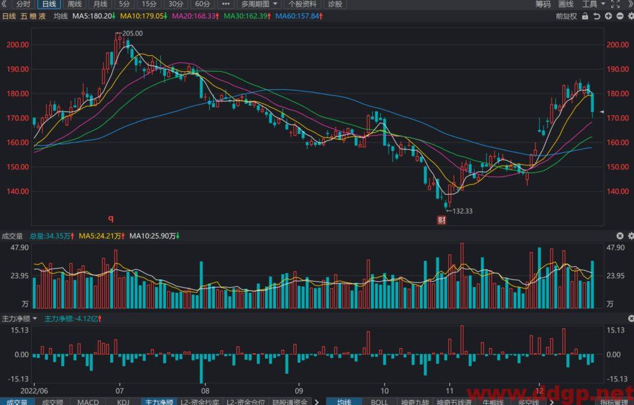This screenshot has width=634, height=405.
Task: Toggle the 均线 overlay indicator at bottom
Action: click(x=344, y=402)
